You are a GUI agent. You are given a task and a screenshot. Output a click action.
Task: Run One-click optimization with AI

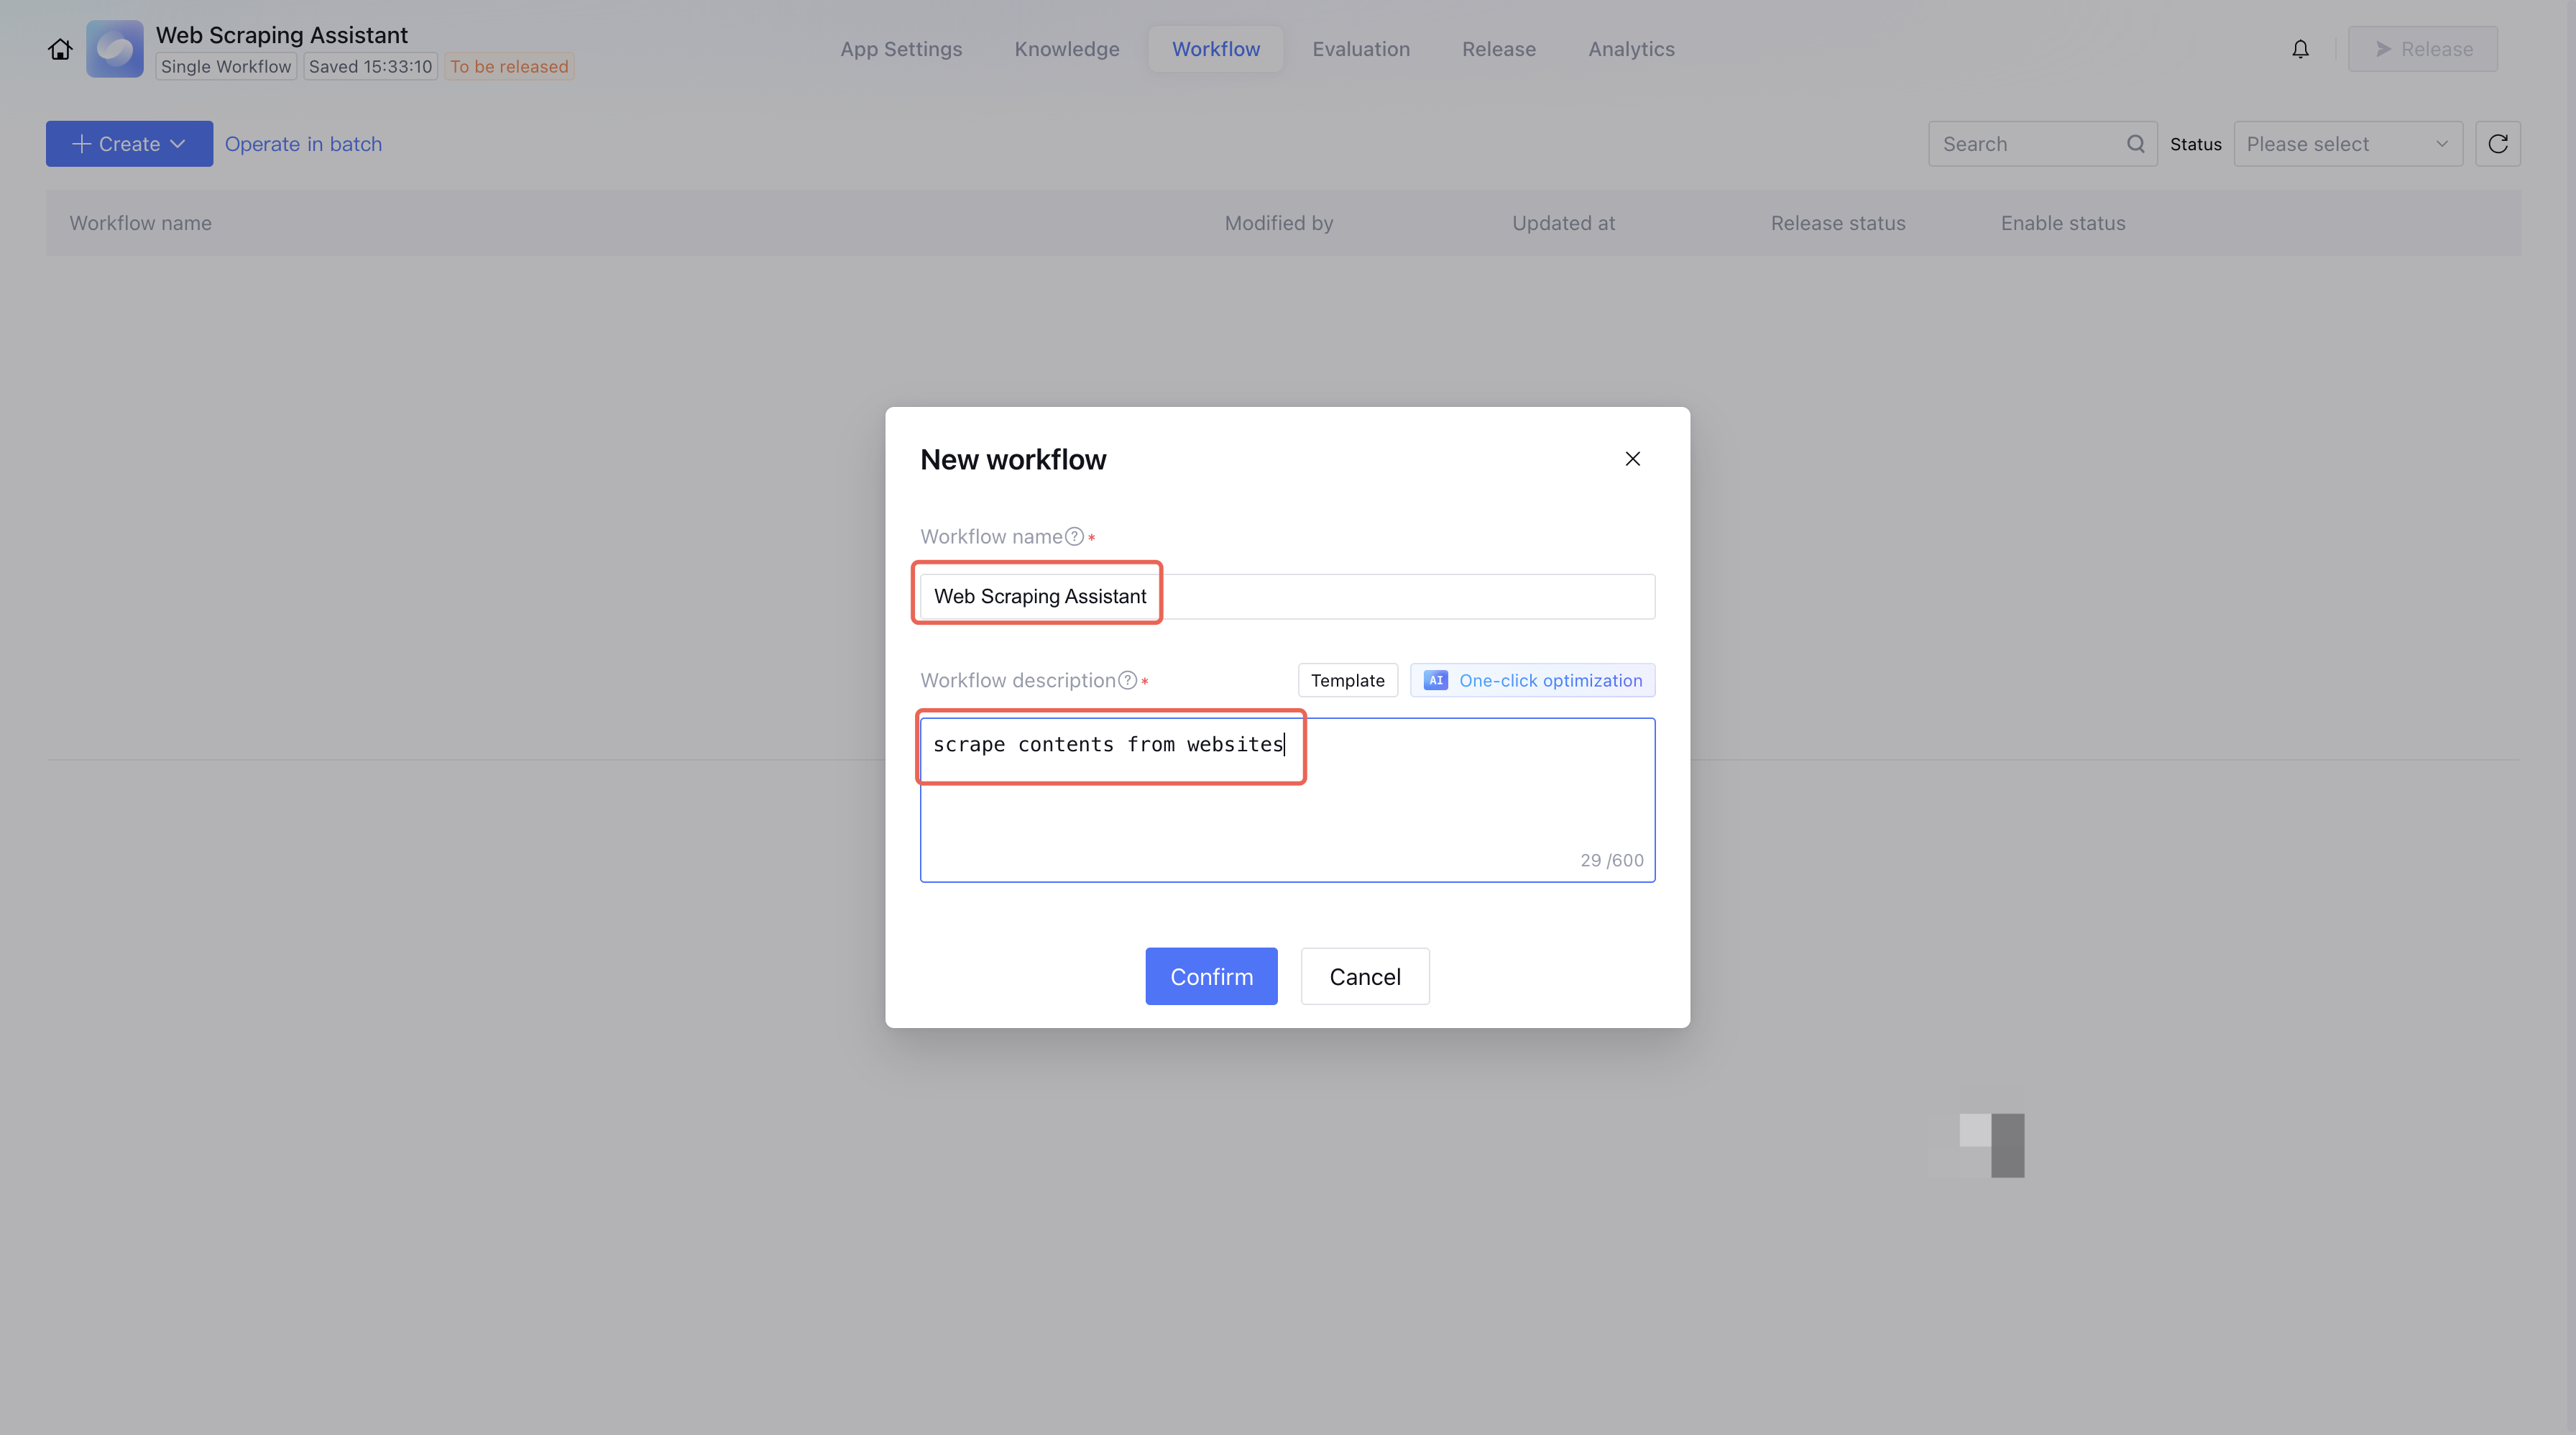click(x=1532, y=681)
